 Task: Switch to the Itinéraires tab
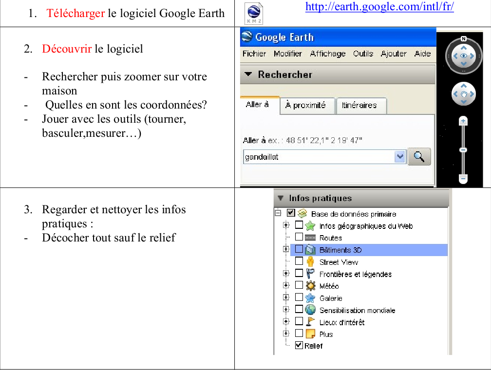click(361, 106)
